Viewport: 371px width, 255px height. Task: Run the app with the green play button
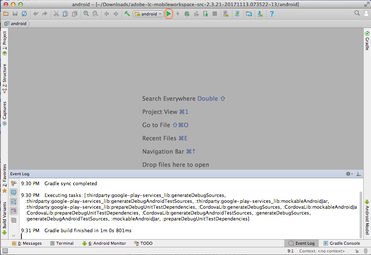(x=168, y=14)
